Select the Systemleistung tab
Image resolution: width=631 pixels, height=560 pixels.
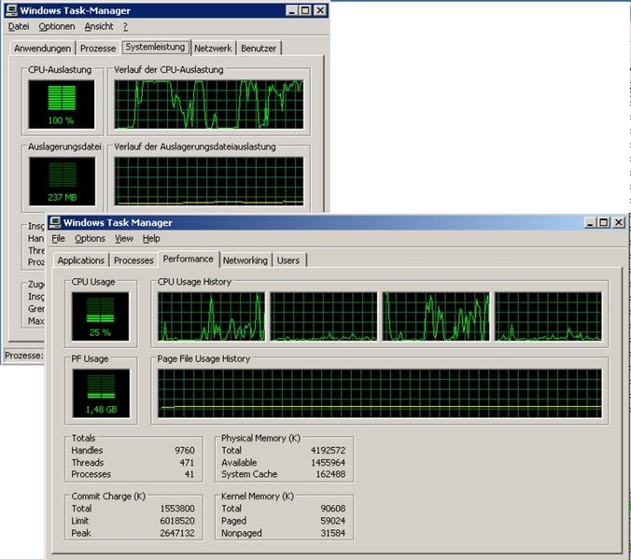pyautogui.click(x=155, y=47)
